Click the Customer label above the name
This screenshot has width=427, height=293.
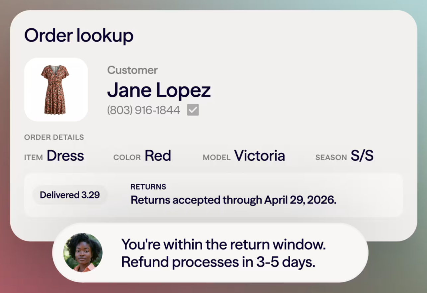132,70
